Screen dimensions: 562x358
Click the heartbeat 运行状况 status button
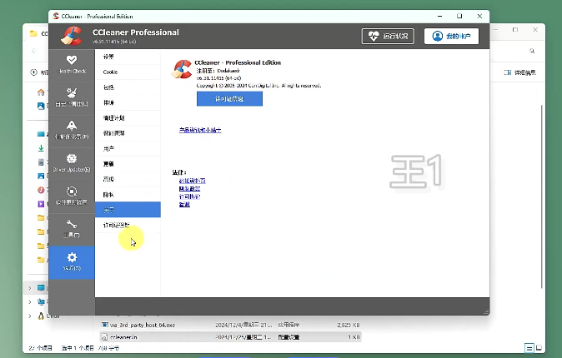click(388, 36)
